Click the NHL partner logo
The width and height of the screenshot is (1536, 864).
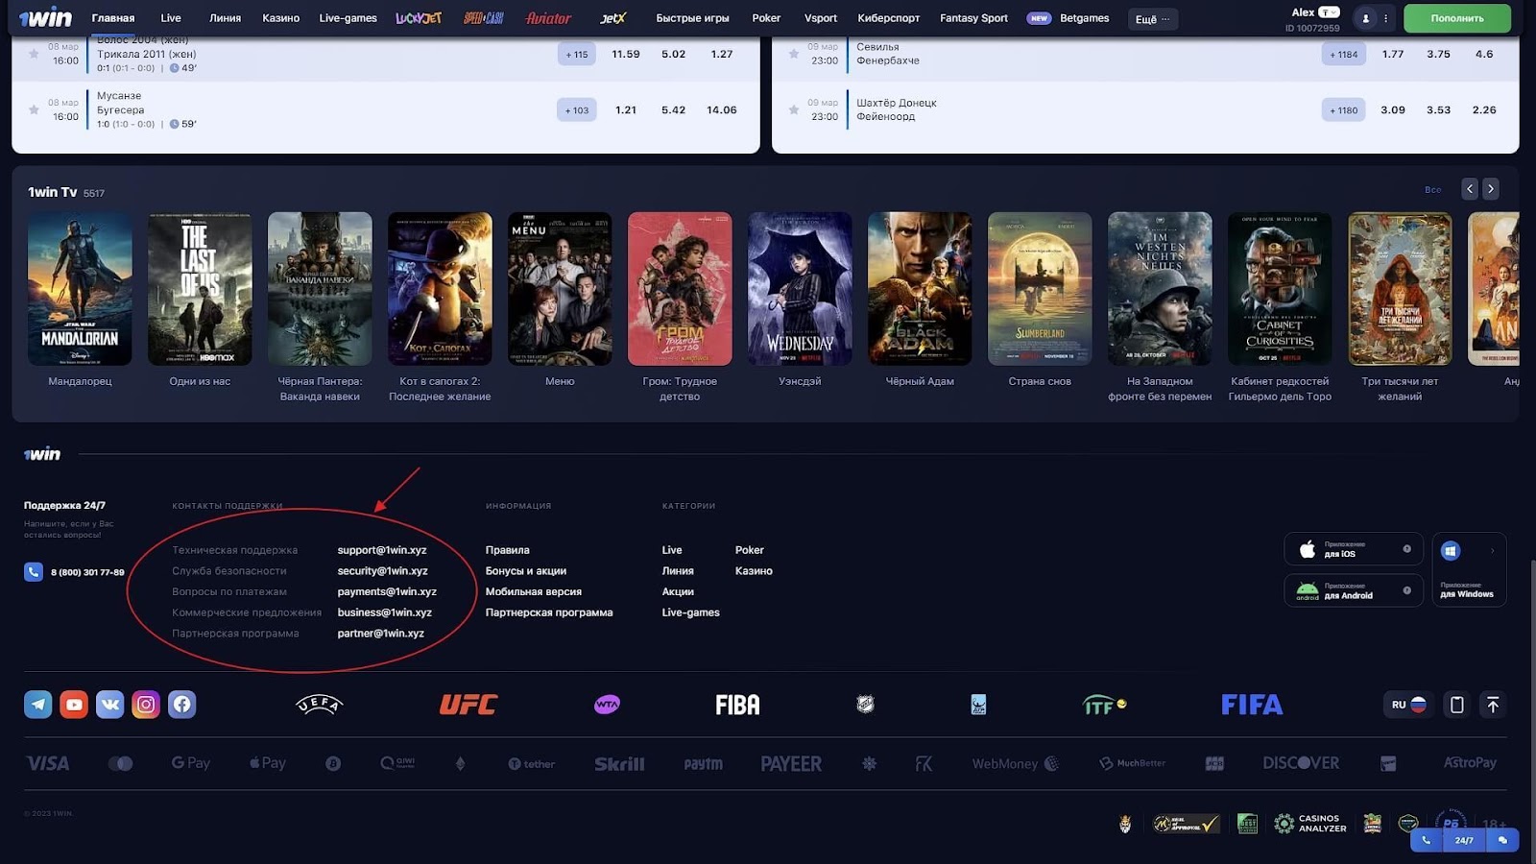865,705
